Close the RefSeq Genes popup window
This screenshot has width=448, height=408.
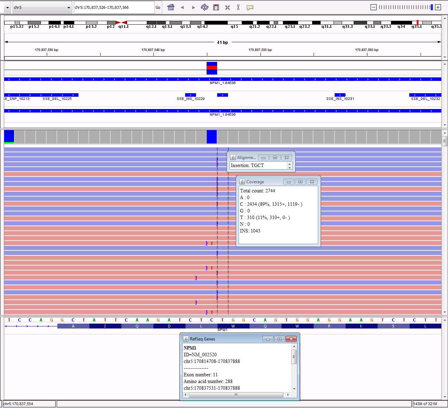[291, 339]
